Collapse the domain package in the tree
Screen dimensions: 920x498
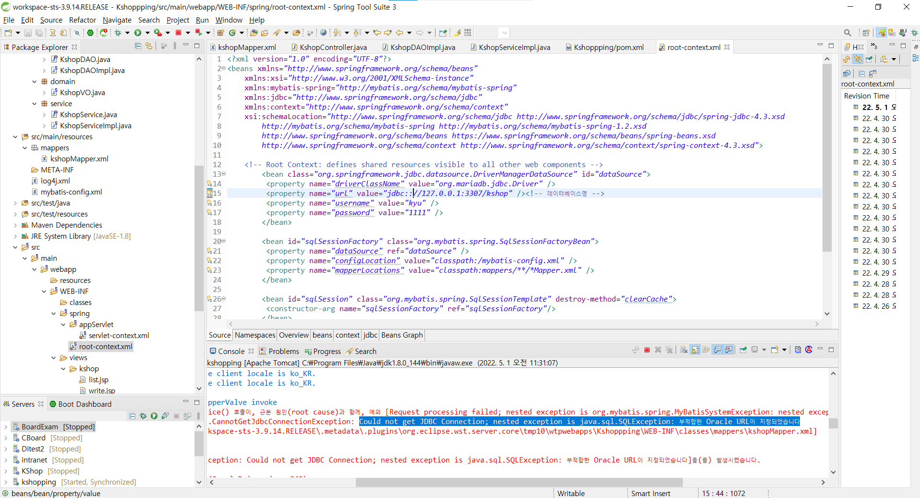(34, 82)
